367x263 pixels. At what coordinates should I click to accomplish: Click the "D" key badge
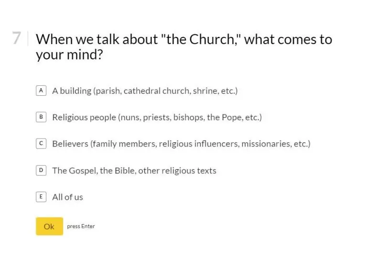coord(41,170)
